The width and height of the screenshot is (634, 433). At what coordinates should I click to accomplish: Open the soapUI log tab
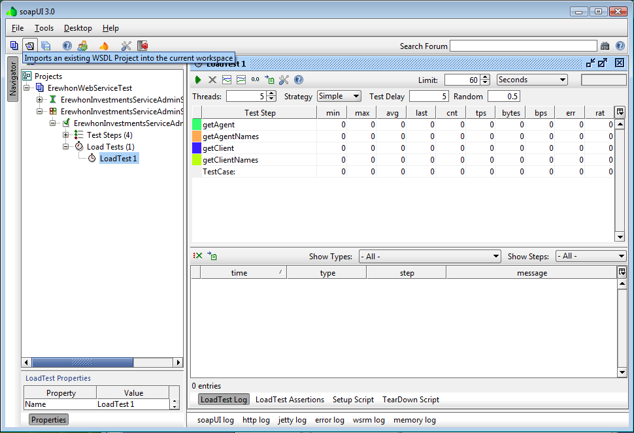click(x=215, y=420)
